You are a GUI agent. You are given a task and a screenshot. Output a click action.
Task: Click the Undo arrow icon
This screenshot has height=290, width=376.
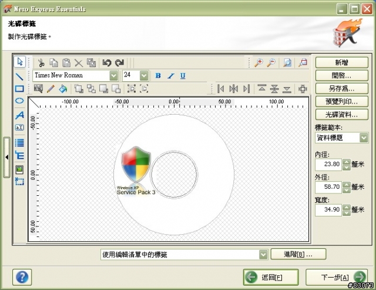click(107, 63)
